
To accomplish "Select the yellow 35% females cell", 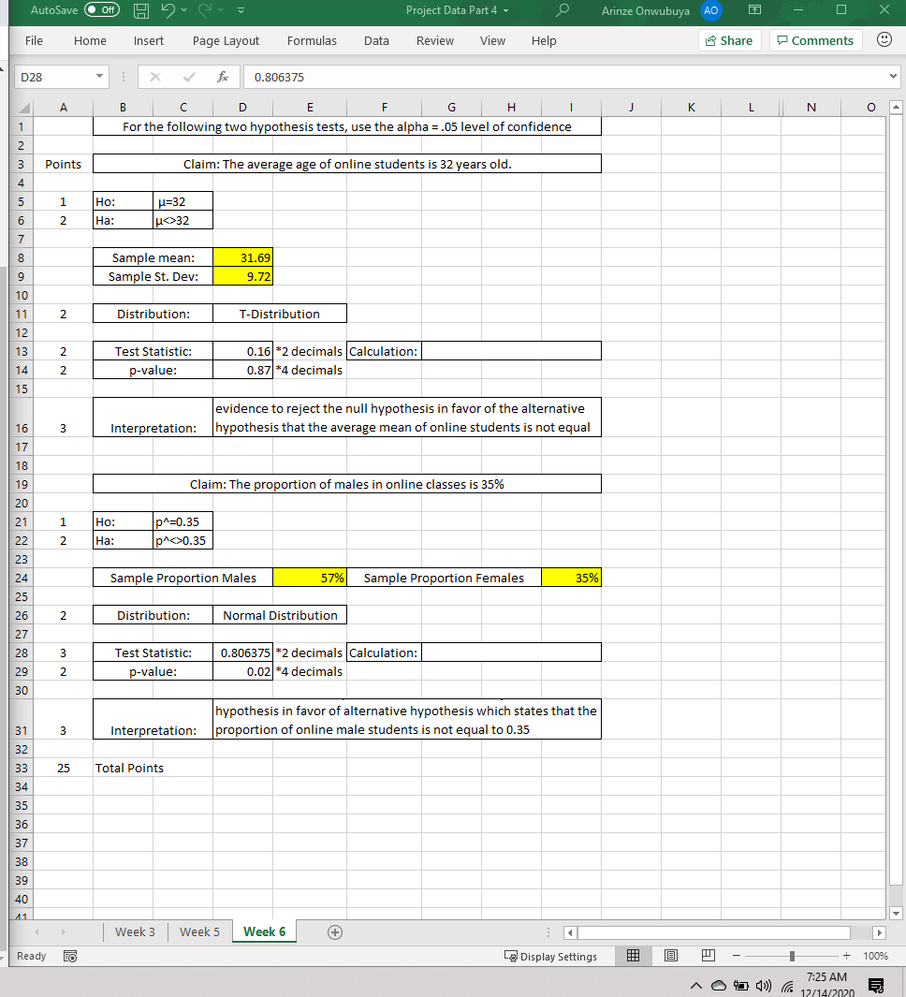I will (x=571, y=578).
